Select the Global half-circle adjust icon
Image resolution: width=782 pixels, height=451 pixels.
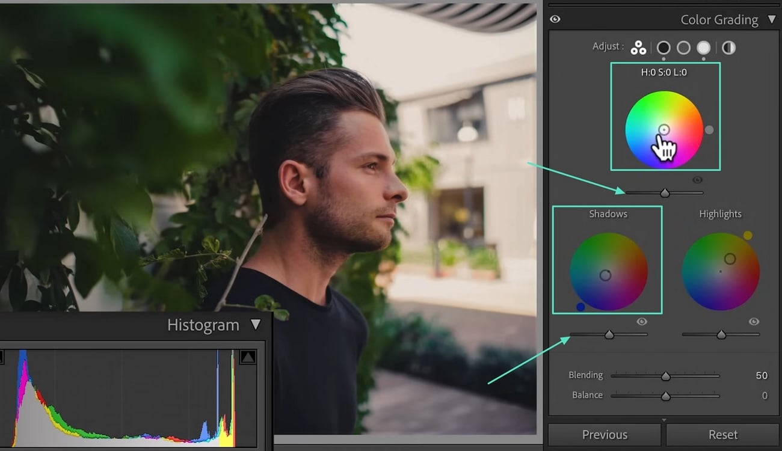tap(728, 48)
